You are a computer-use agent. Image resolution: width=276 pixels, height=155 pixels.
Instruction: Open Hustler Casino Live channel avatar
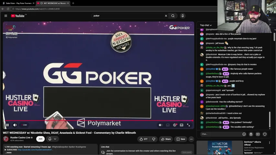click(6, 139)
